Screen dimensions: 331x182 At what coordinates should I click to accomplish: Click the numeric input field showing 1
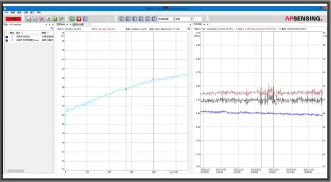pyautogui.click(x=198, y=19)
